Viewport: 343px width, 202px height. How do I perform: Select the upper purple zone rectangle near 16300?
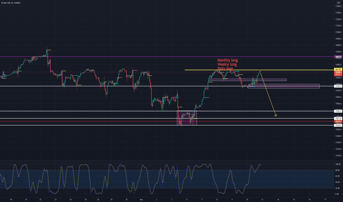pyautogui.click(x=248, y=80)
